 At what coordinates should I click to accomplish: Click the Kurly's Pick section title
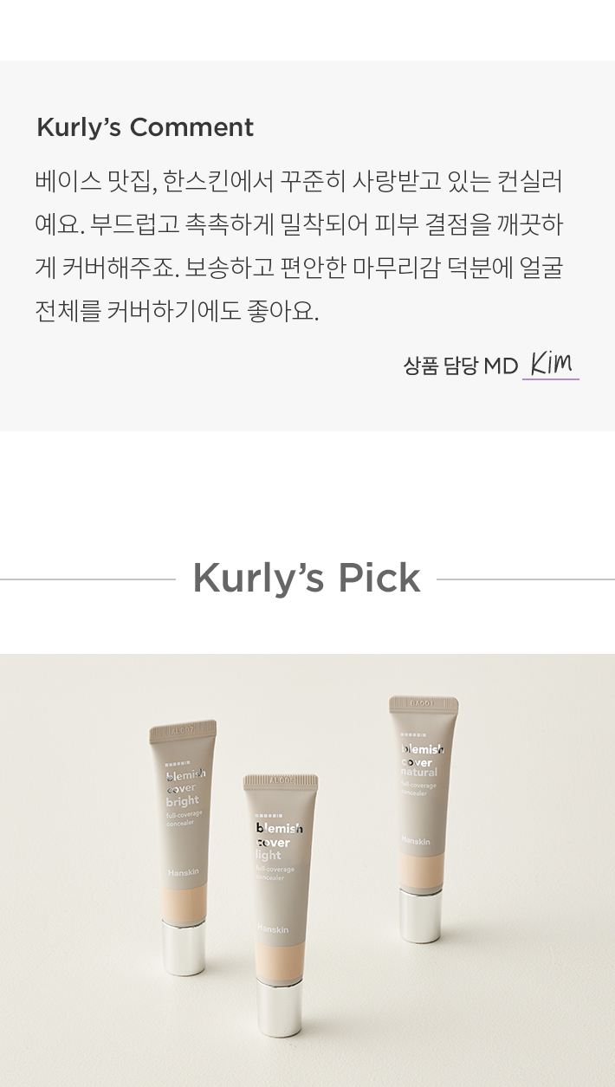click(307, 578)
